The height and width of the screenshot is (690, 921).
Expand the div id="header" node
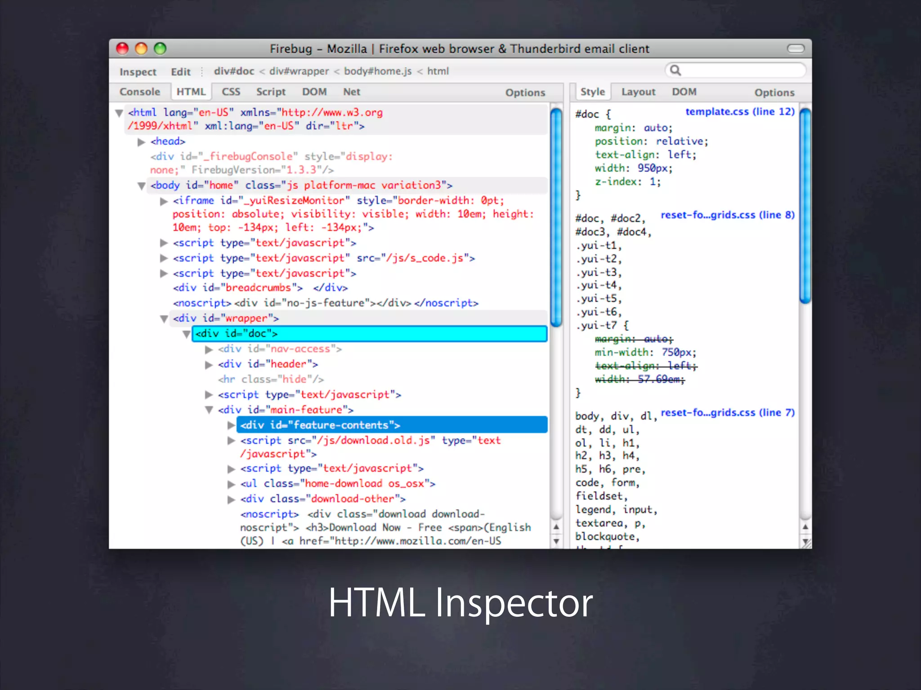(x=209, y=365)
